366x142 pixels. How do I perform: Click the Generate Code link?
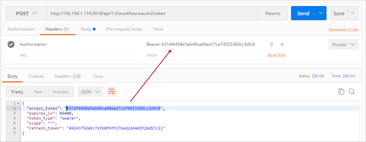tap(343, 30)
